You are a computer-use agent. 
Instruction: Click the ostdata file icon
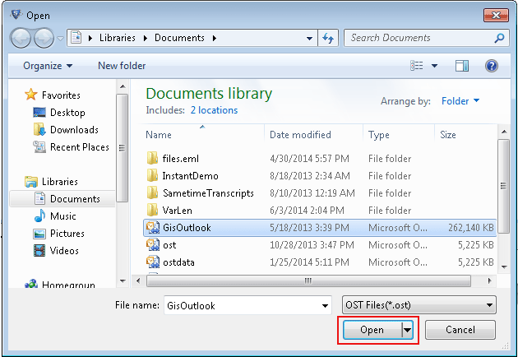coord(153,262)
